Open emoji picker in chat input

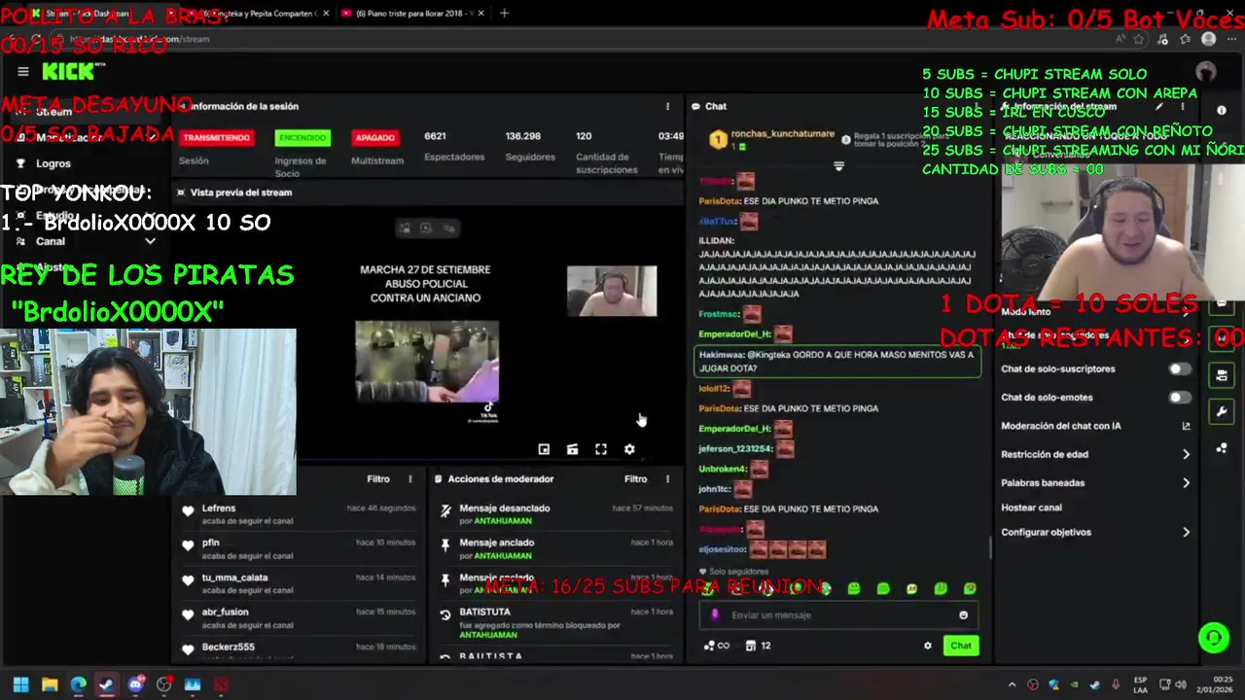963,614
